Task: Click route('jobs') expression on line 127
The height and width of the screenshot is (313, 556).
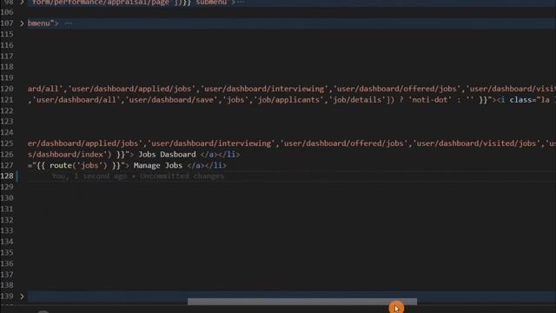Action: 78,165
